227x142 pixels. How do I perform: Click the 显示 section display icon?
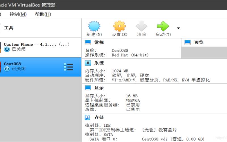click(x=88, y=88)
